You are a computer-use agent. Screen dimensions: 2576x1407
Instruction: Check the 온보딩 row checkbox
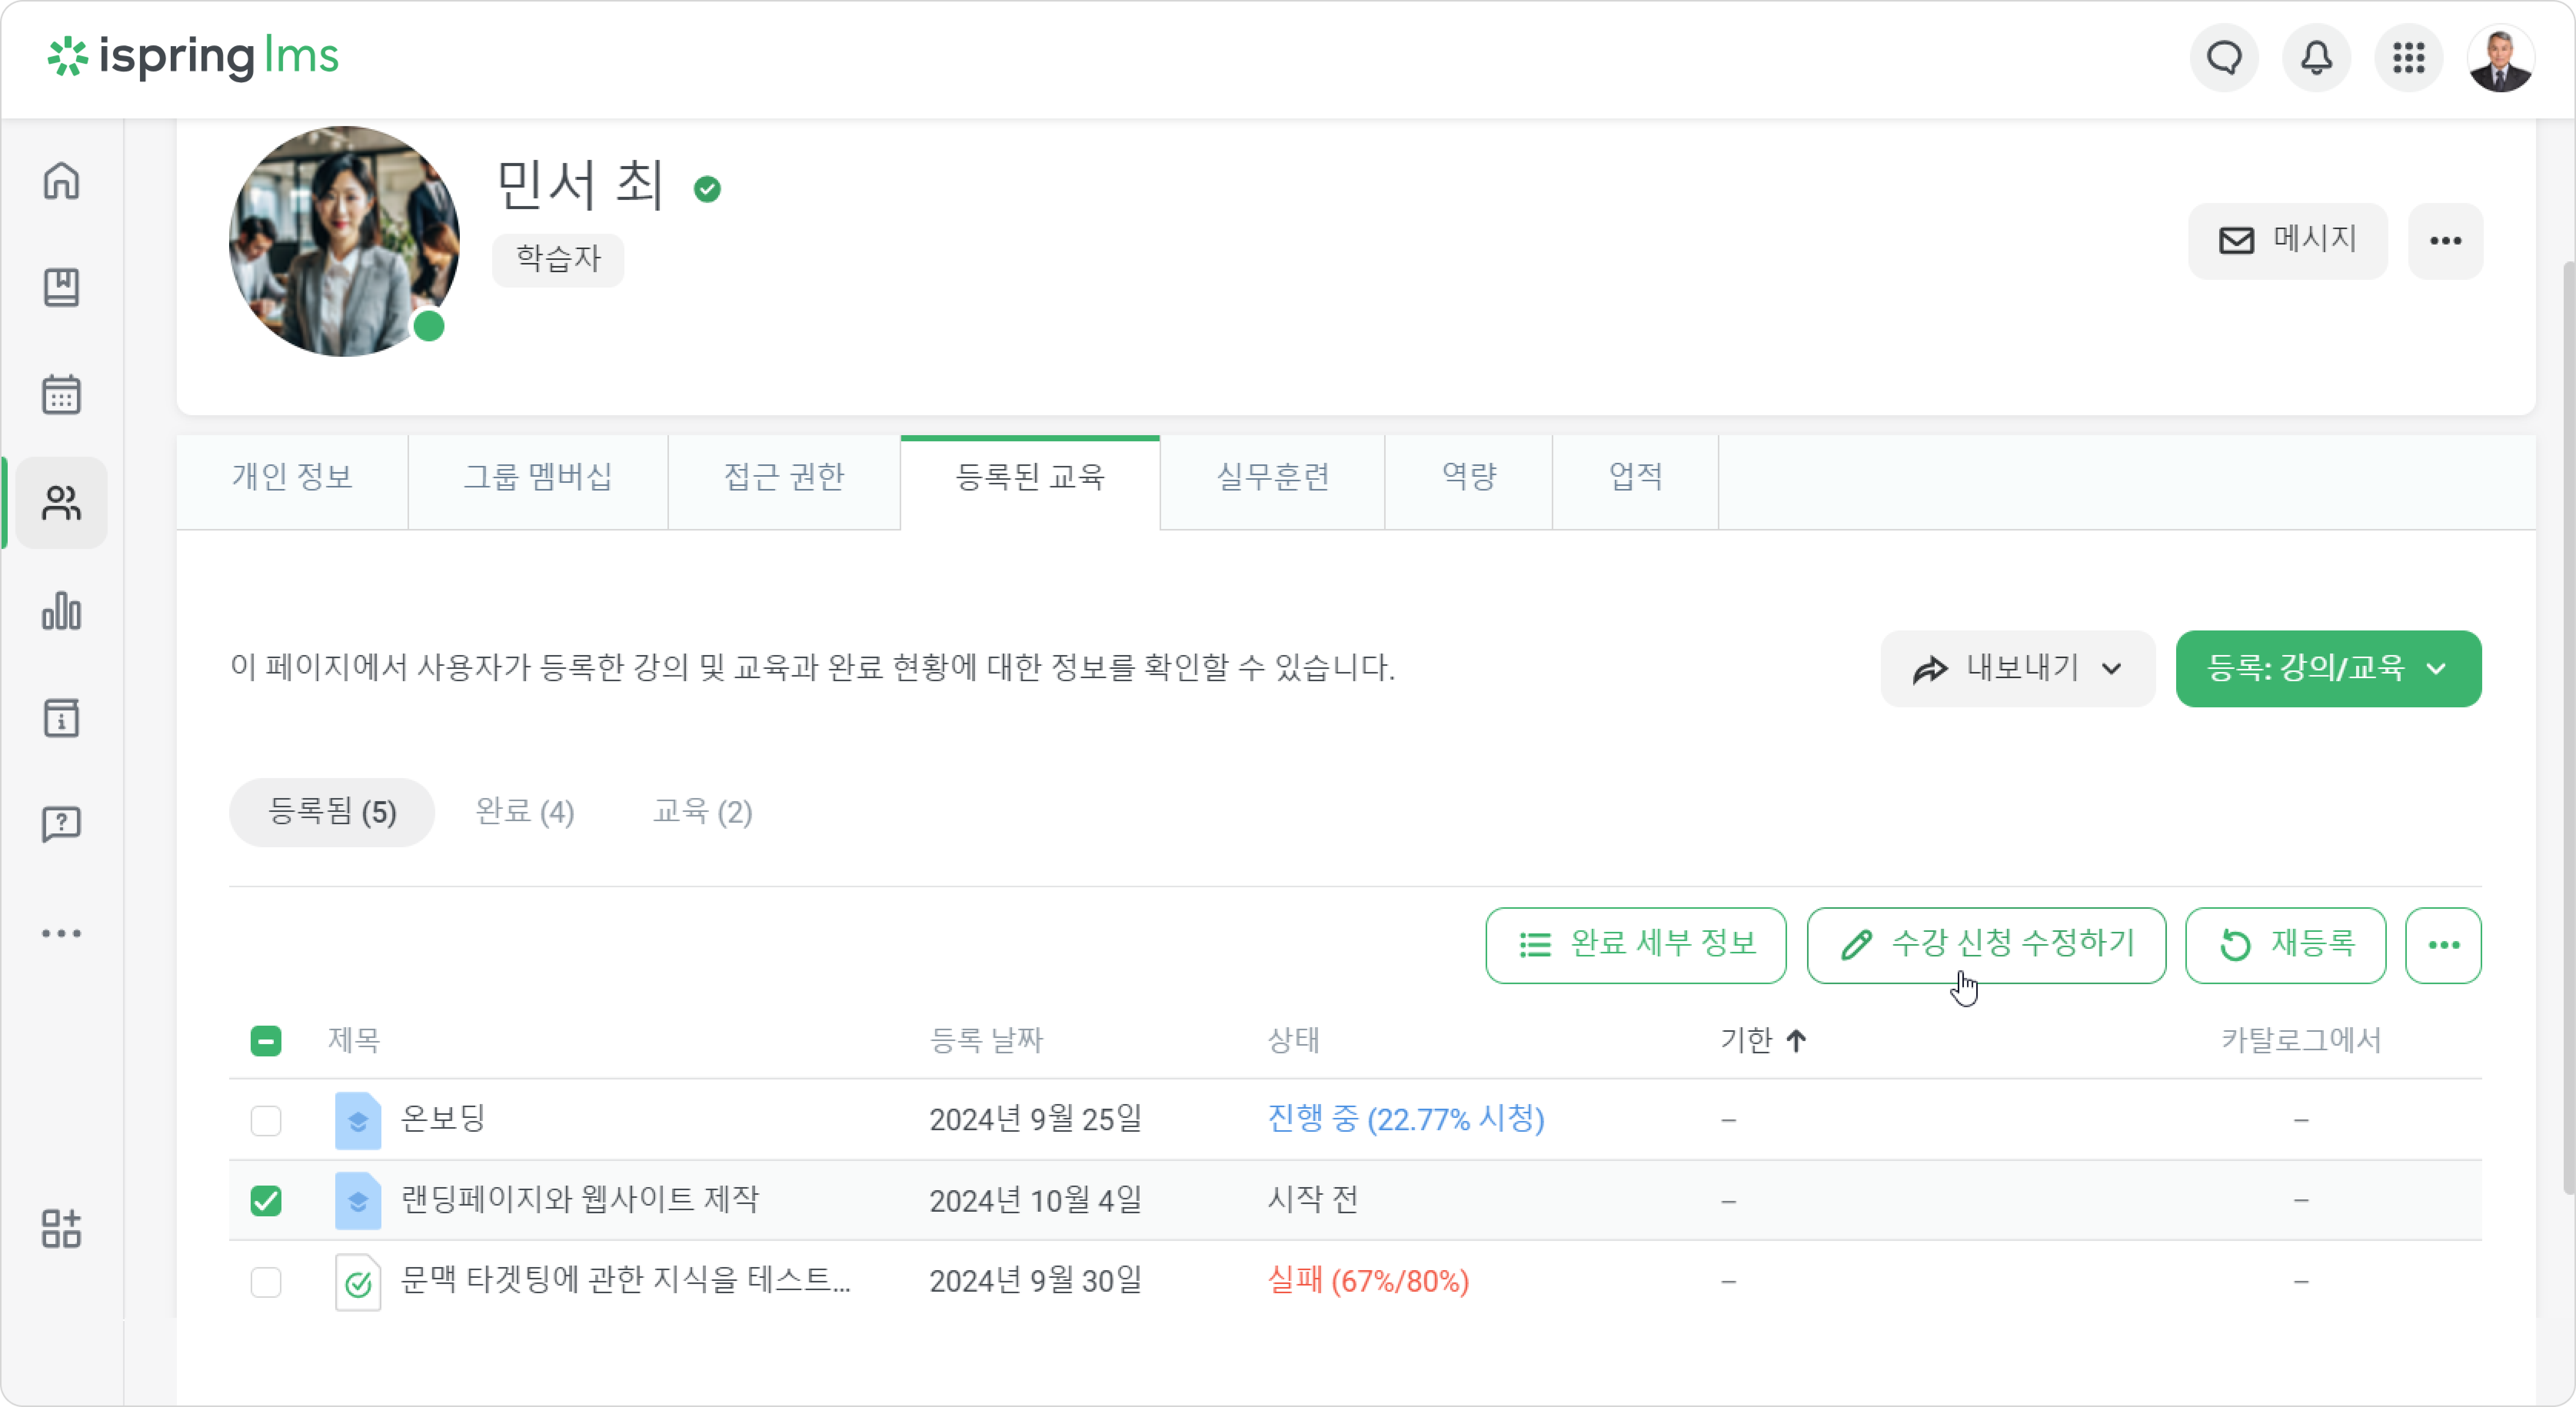click(x=266, y=1120)
